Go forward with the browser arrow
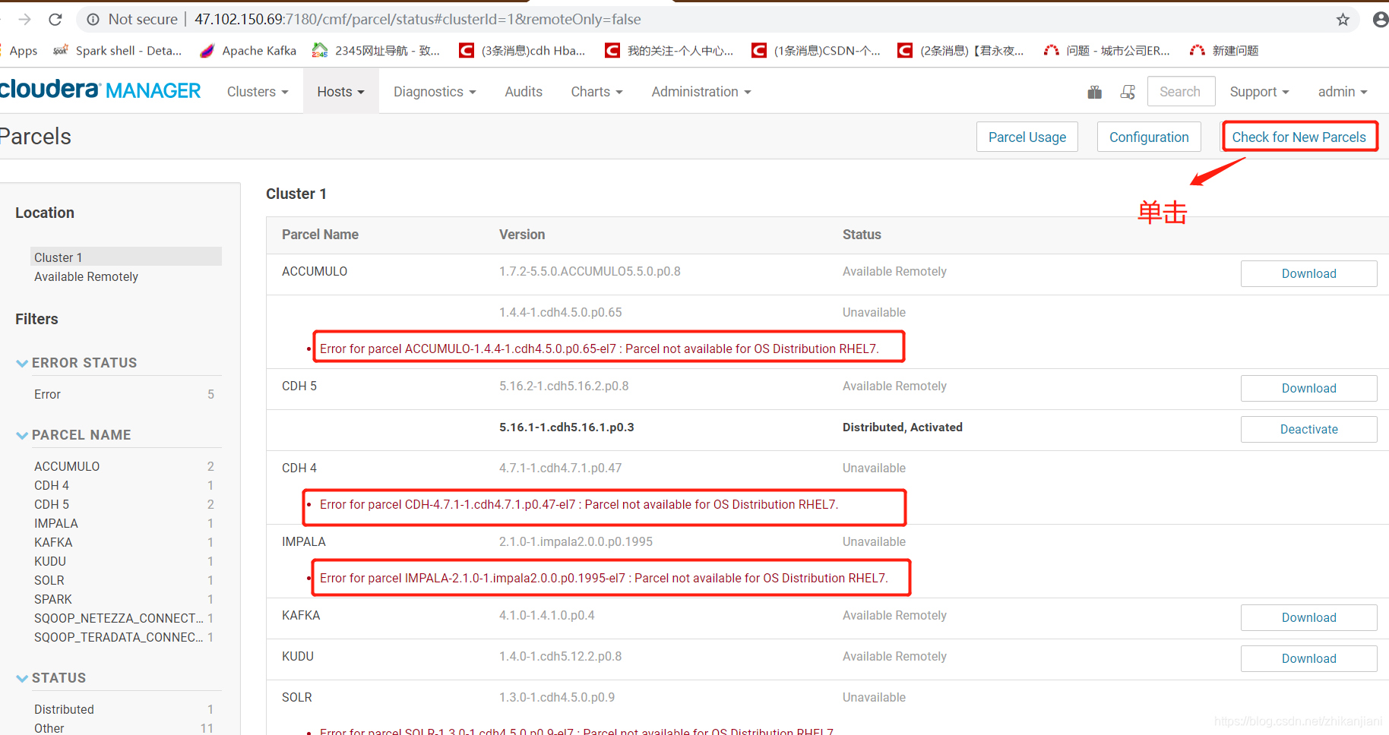 tap(24, 19)
